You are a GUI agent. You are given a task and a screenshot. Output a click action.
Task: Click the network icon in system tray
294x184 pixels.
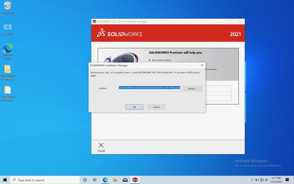coord(262,180)
